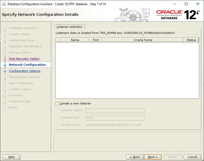204x161 pixels.
Task: Click the Summary step
Action: click(x=16, y=95)
